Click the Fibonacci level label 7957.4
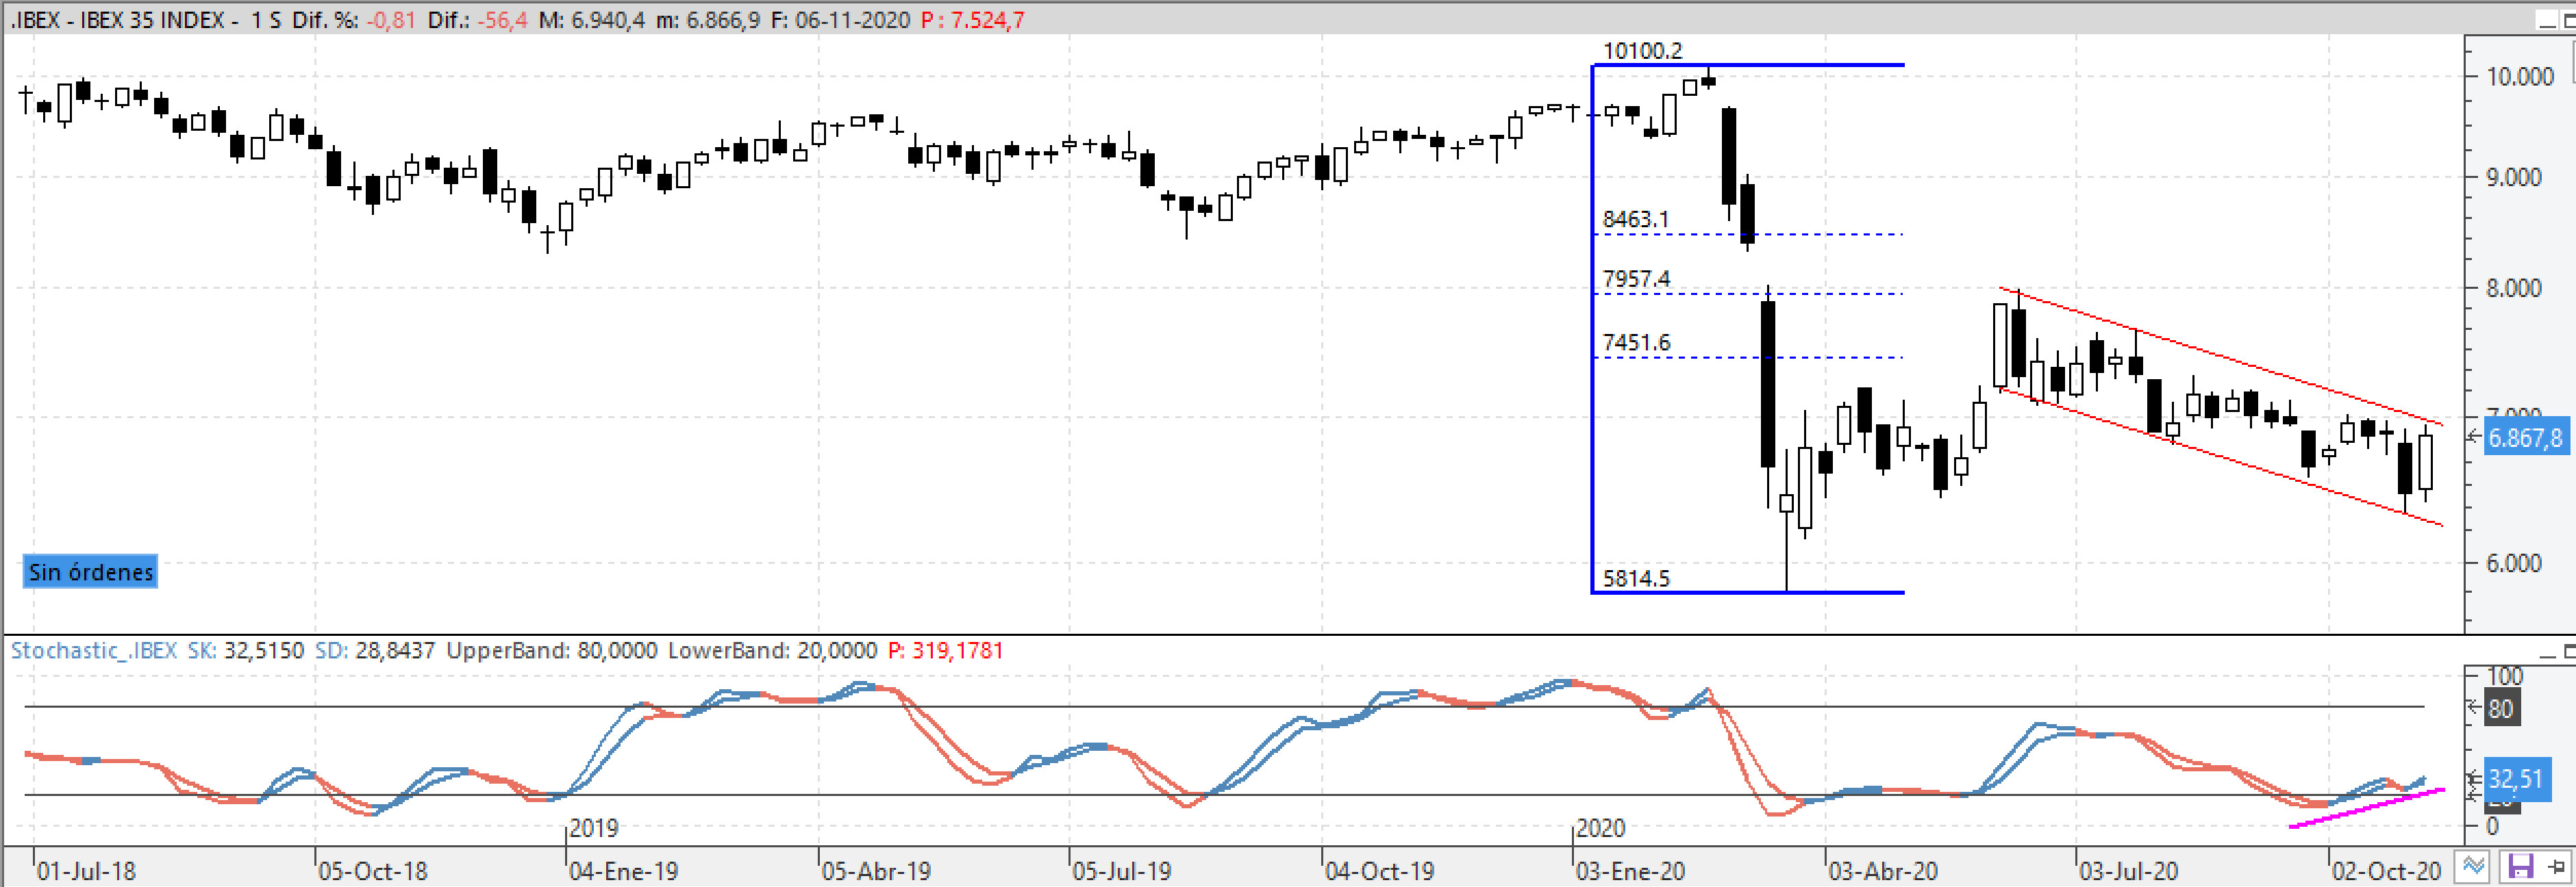This screenshot has height=887, width=2576. pos(1636,279)
